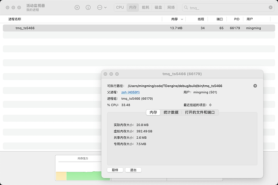The image size is (278, 185).
Task: Open the 网络 tab
Action: tap(171, 8)
